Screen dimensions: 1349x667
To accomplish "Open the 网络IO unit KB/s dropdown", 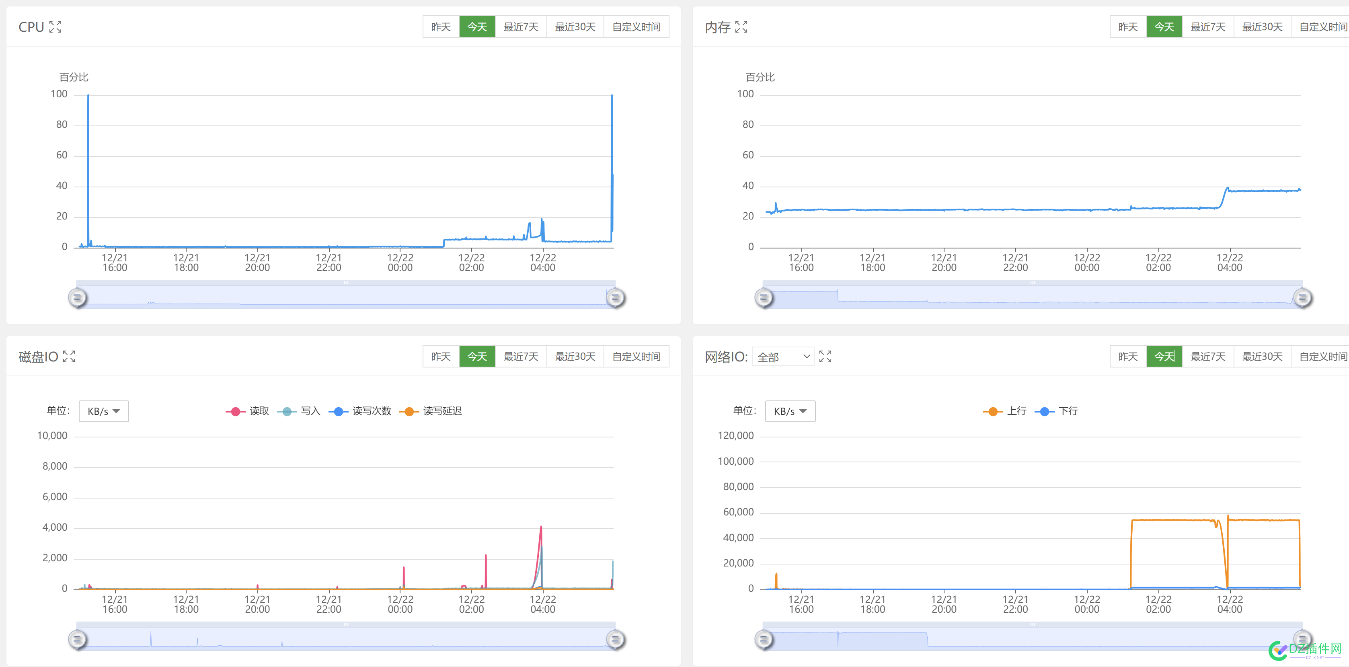I will [x=790, y=411].
